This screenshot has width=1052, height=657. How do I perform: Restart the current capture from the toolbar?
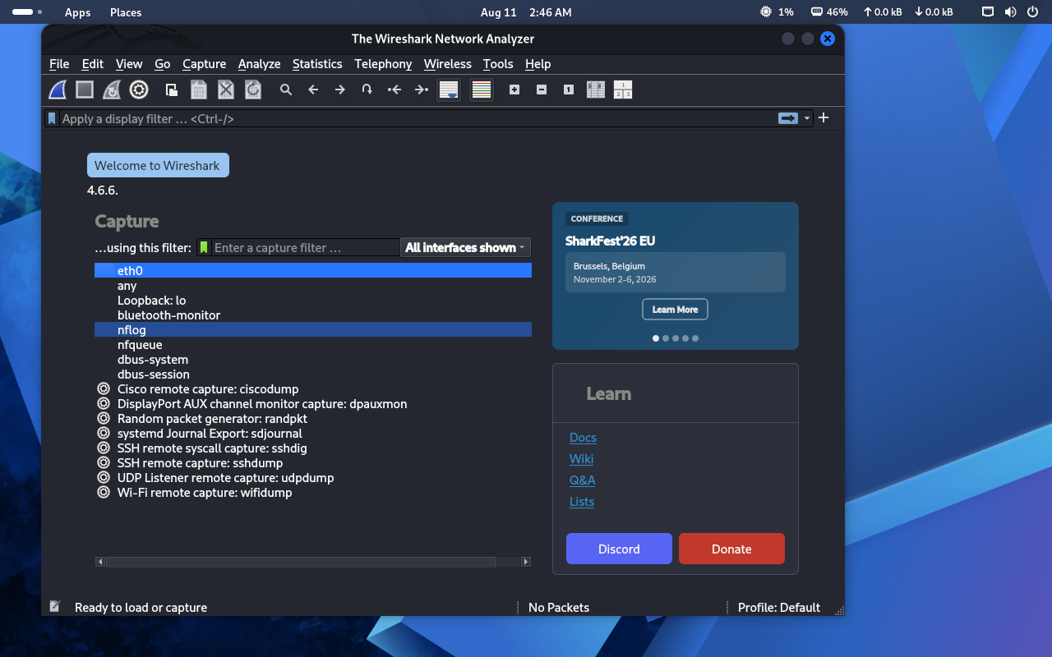point(112,90)
